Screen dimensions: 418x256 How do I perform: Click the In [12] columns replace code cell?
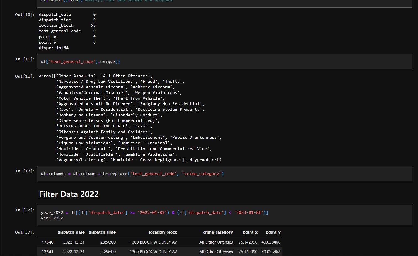point(224,174)
